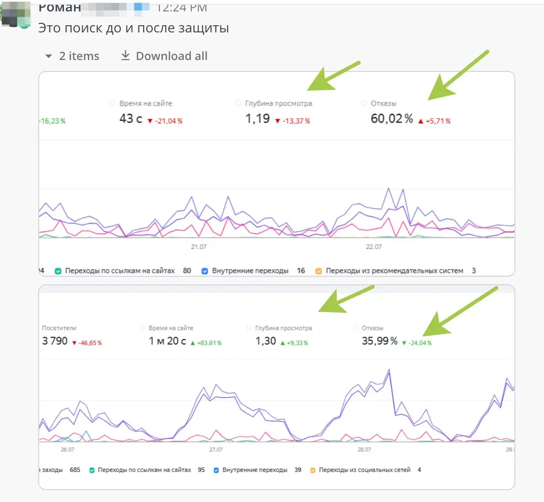Select the 'Отказы' radio showing 35,99 %
Image resolution: width=544 pixels, height=502 pixels.
[355, 328]
